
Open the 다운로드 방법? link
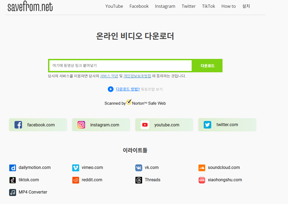[128, 89]
